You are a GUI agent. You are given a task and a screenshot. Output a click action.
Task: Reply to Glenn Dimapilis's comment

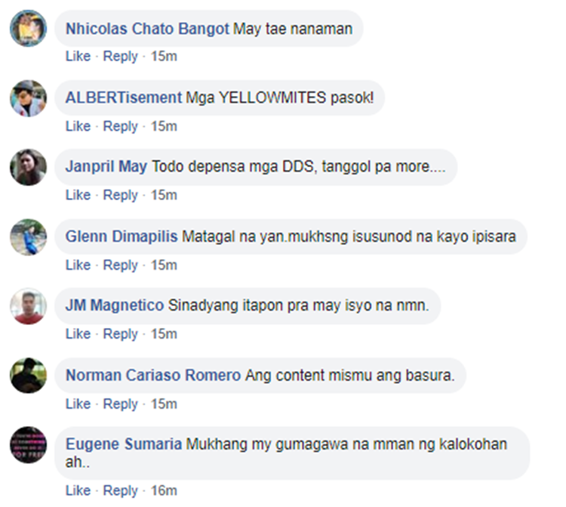pyautogui.click(x=121, y=265)
